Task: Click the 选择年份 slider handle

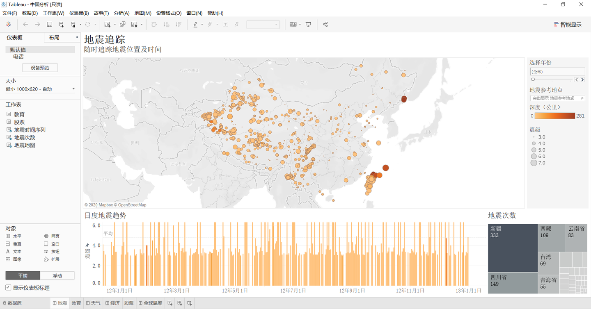Action: coord(533,80)
